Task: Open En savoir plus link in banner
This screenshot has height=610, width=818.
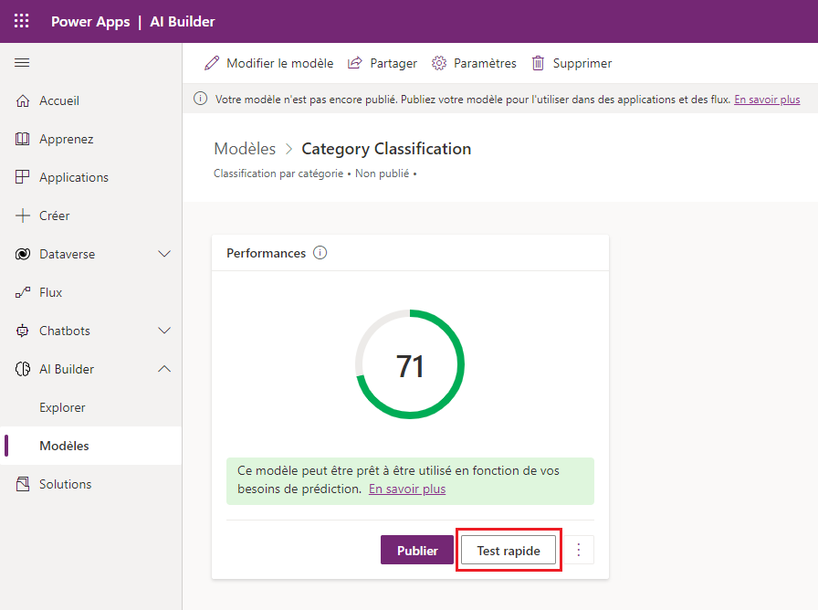Action: [767, 100]
